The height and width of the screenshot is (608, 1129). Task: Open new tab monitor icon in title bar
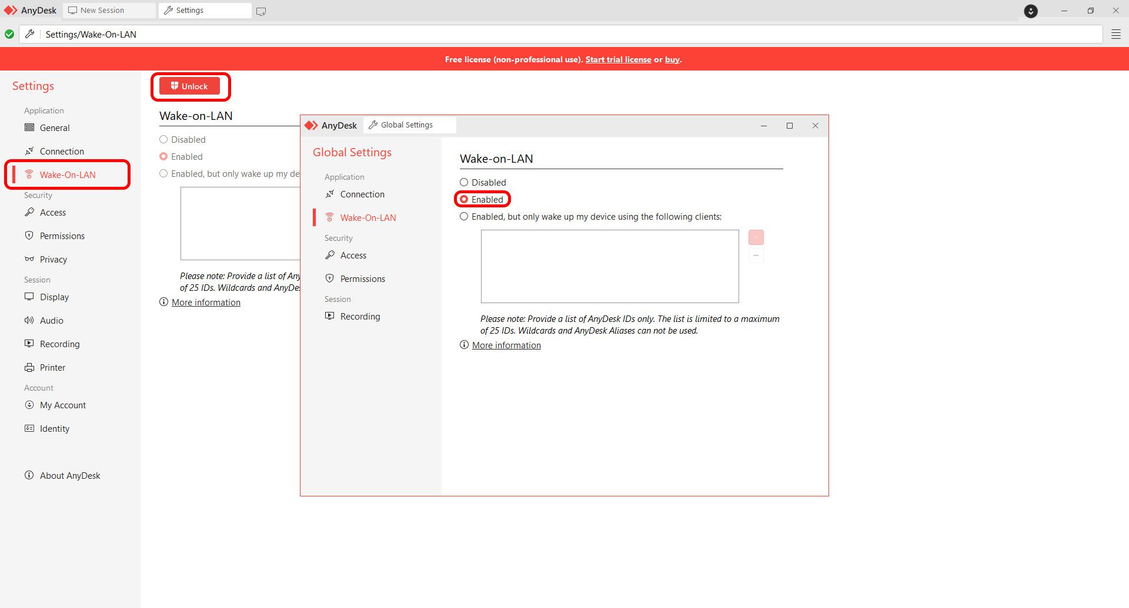261,11
